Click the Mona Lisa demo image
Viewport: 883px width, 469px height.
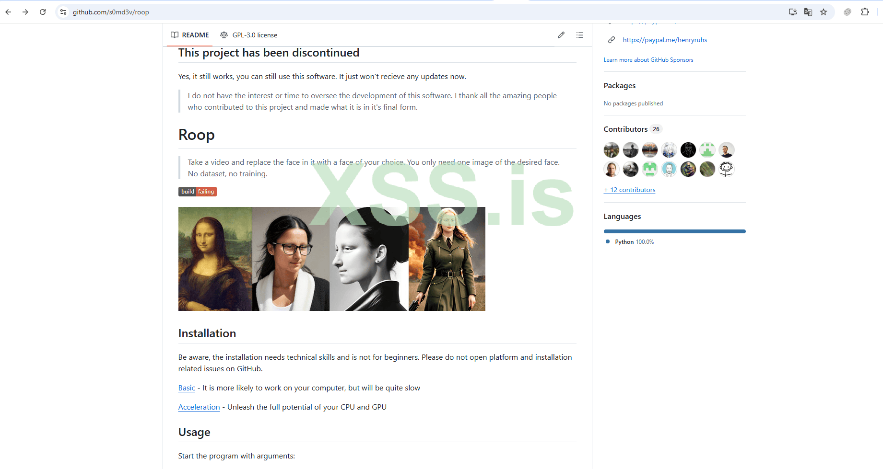click(332, 259)
